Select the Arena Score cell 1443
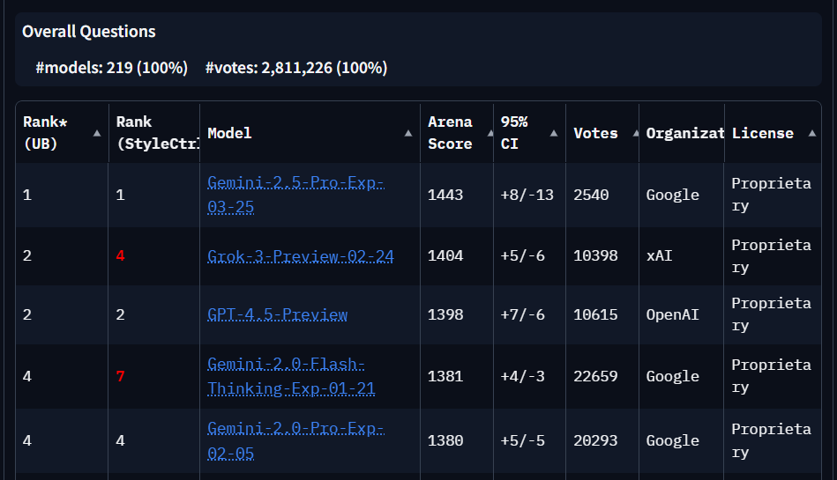Viewport: 837px width, 480px height. pos(445,195)
